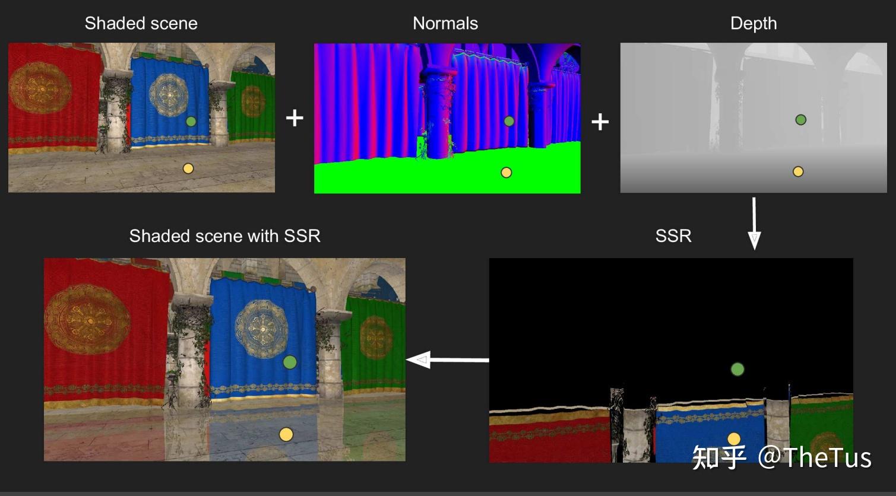Click the yellow dot on the final SSR composite
The width and height of the screenshot is (896, 496).
click(x=286, y=434)
